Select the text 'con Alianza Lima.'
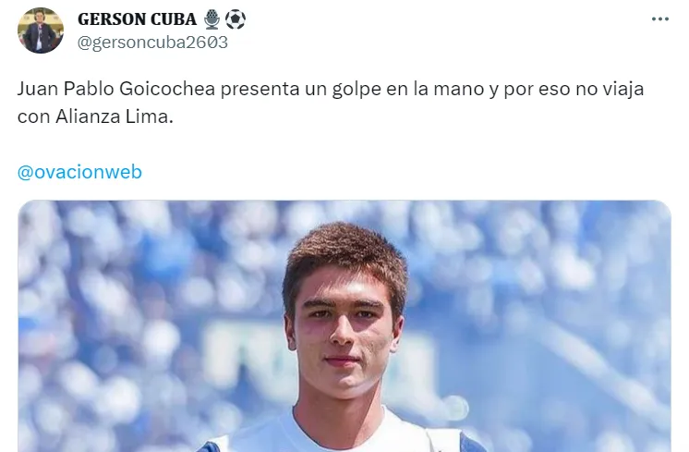Image resolution: width=689 pixels, height=452 pixels. point(95,116)
